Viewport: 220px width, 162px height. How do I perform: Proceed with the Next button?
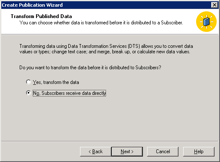(127, 152)
